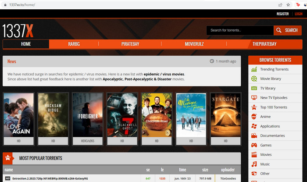Open The Blackwell Ghost 7 poster
This screenshot has height=182, width=307.
(122, 115)
